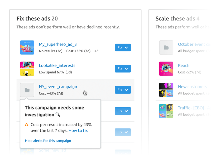211x155 pixels.
Task: Open My_superhero_ad_3 thumbnail image
Action: [27, 48]
